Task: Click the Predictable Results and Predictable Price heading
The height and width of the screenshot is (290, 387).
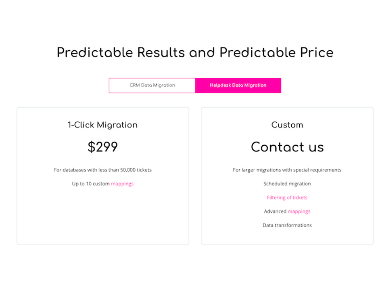Action: tap(195, 52)
